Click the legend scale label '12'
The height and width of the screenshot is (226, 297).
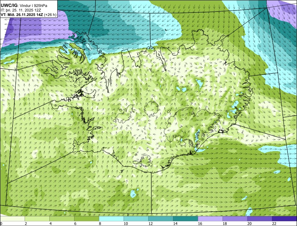pyautogui.click(x=151, y=224)
